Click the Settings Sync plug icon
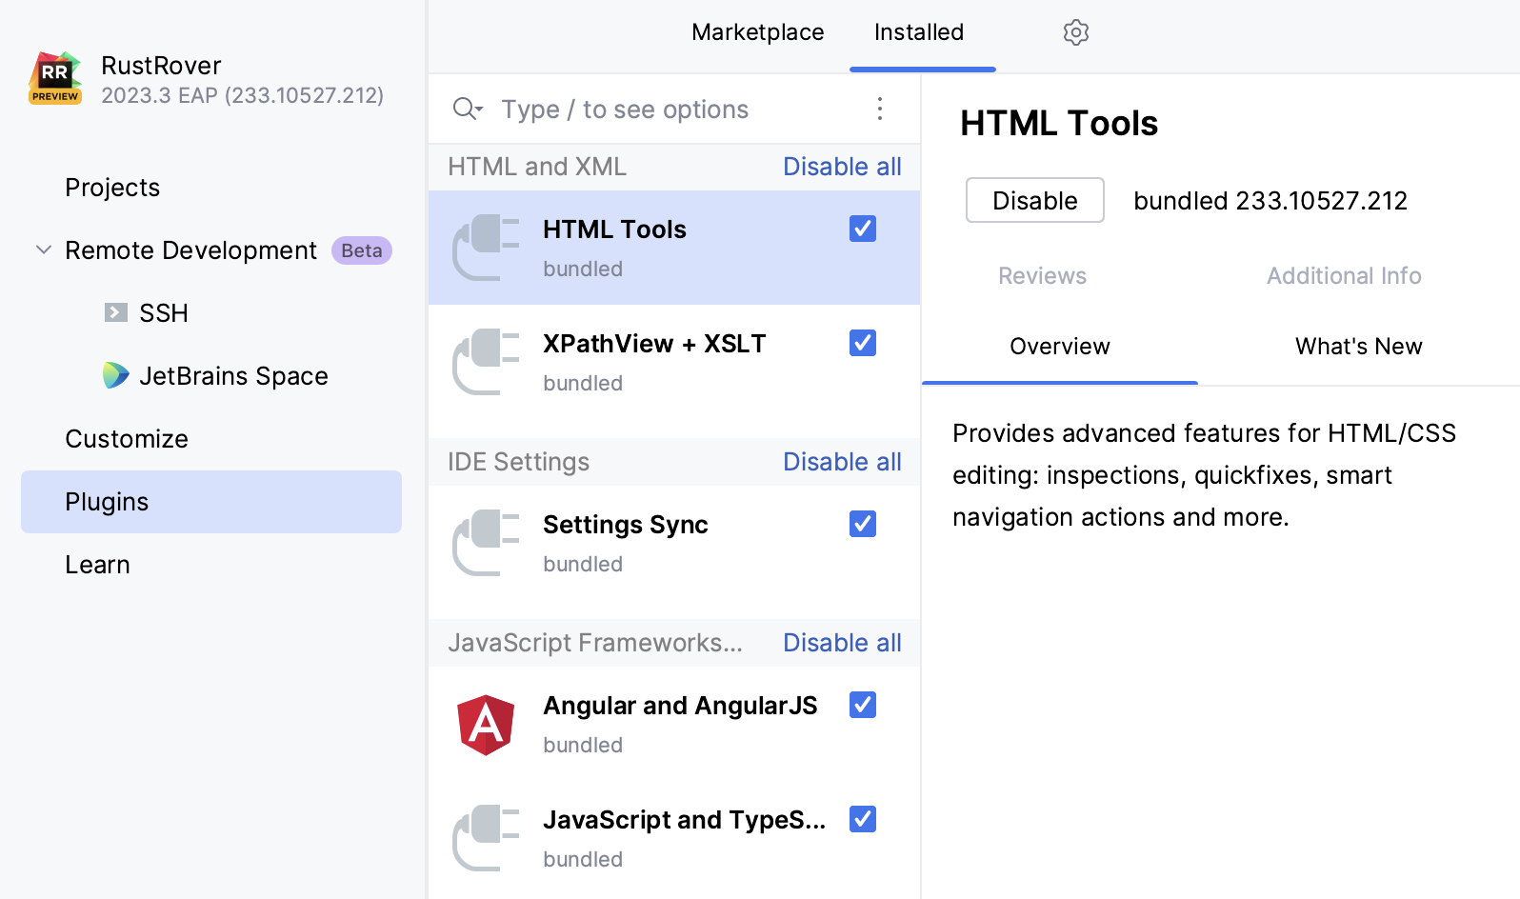1520x899 pixels. point(486,543)
